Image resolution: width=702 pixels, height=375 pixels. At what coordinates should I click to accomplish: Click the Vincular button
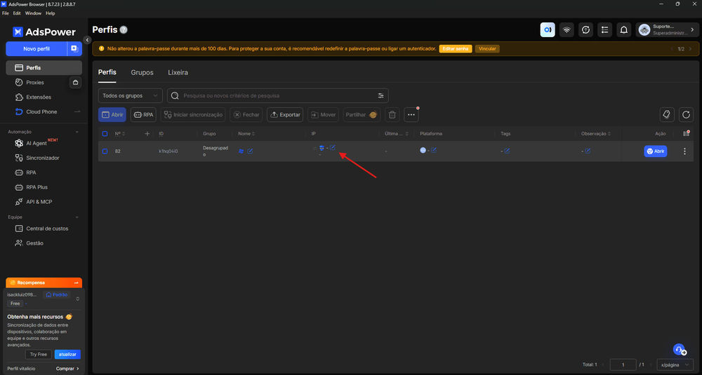point(487,49)
